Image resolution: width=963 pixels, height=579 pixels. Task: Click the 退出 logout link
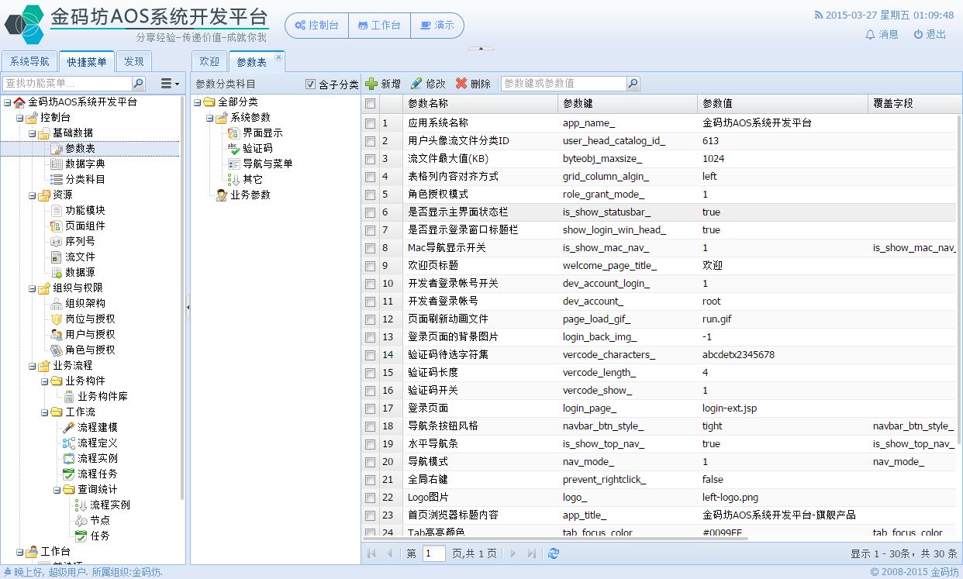pyautogui.click(x=930, y=34)
